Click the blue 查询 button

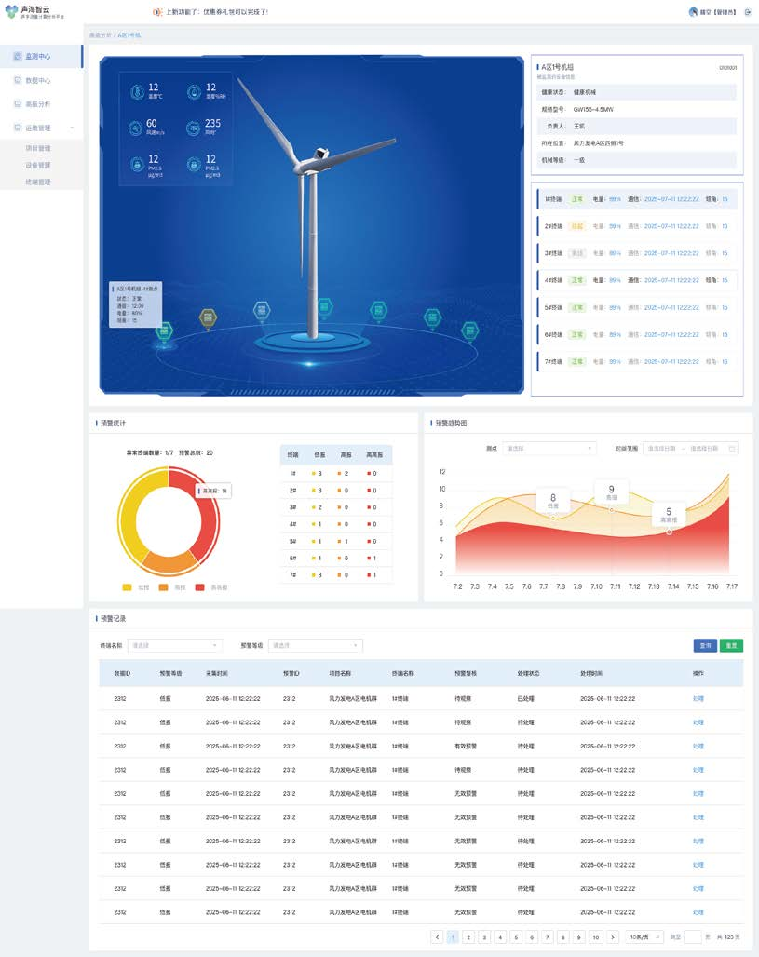coord(705,645)
